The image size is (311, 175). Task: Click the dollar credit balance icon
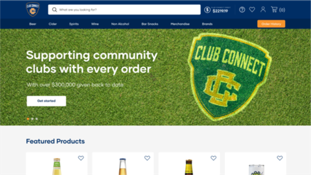point(207,10)
